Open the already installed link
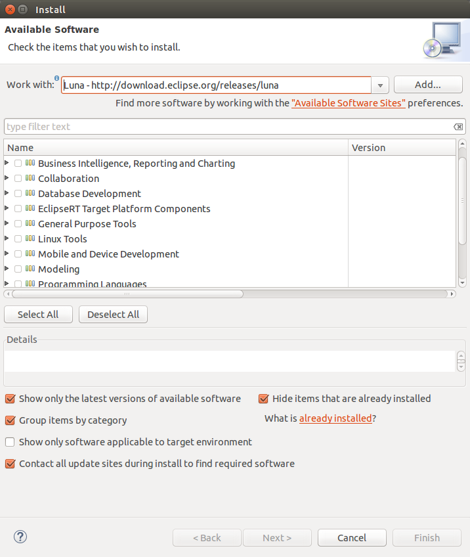470x557 pixels. pyautogui.click(x=335, y=418)
